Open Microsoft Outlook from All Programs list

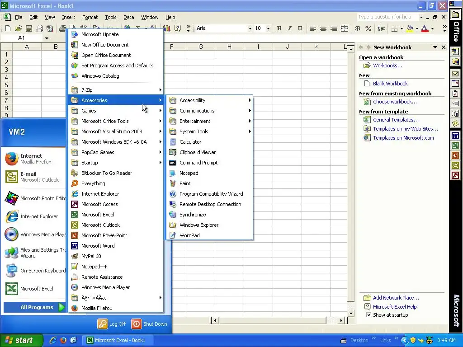click(116, 225)
